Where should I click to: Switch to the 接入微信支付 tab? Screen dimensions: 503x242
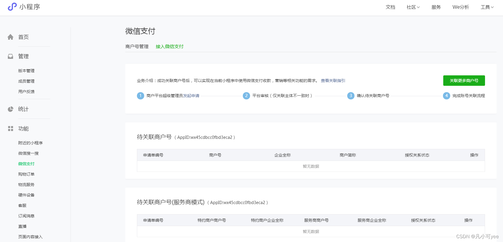coord(169,46)
